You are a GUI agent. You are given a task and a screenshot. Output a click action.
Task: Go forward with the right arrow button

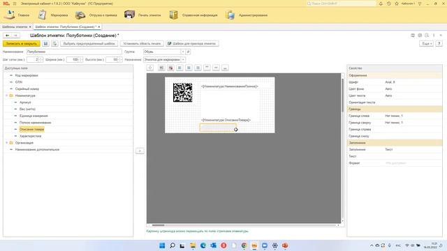15,36
